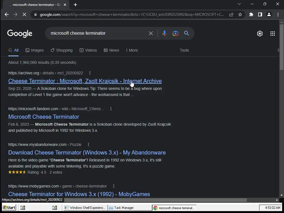Switch to Videos results

88,50
